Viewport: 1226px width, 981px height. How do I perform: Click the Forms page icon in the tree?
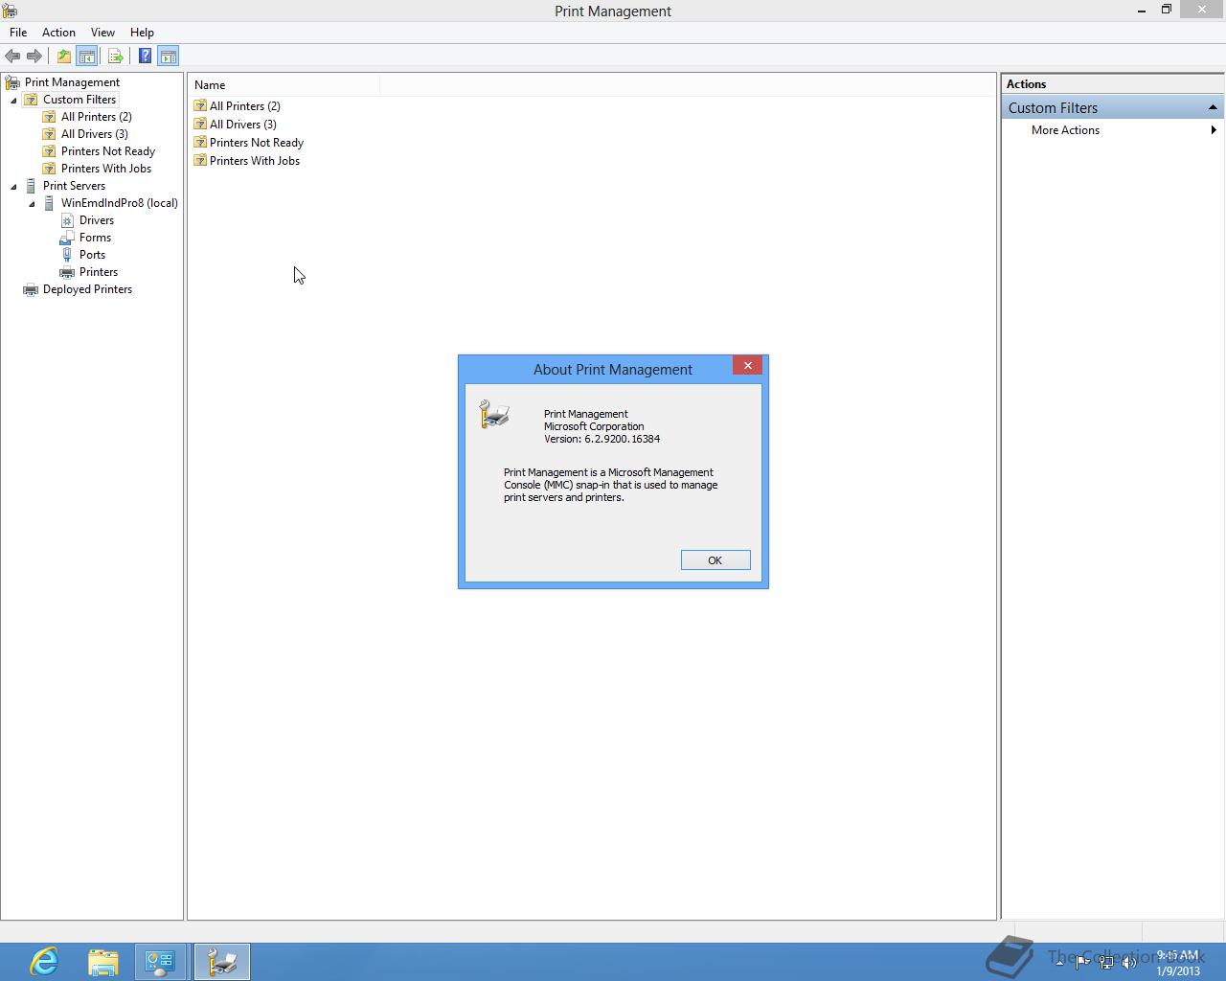tap(66, 238)
